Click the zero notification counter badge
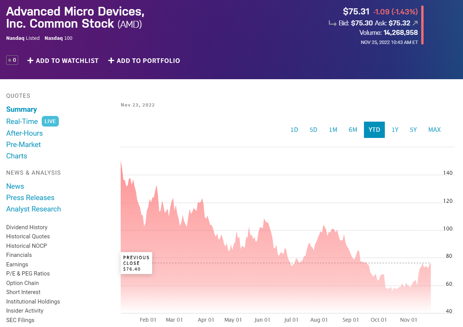Viewport: 463px width, 327px height. 12,60
